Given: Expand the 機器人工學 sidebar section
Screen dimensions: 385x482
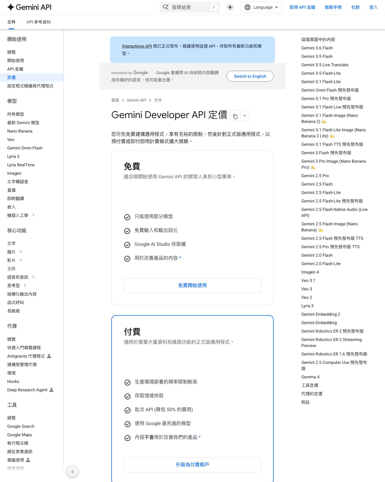Looking at the screenshot, I should tap(33, 215).
